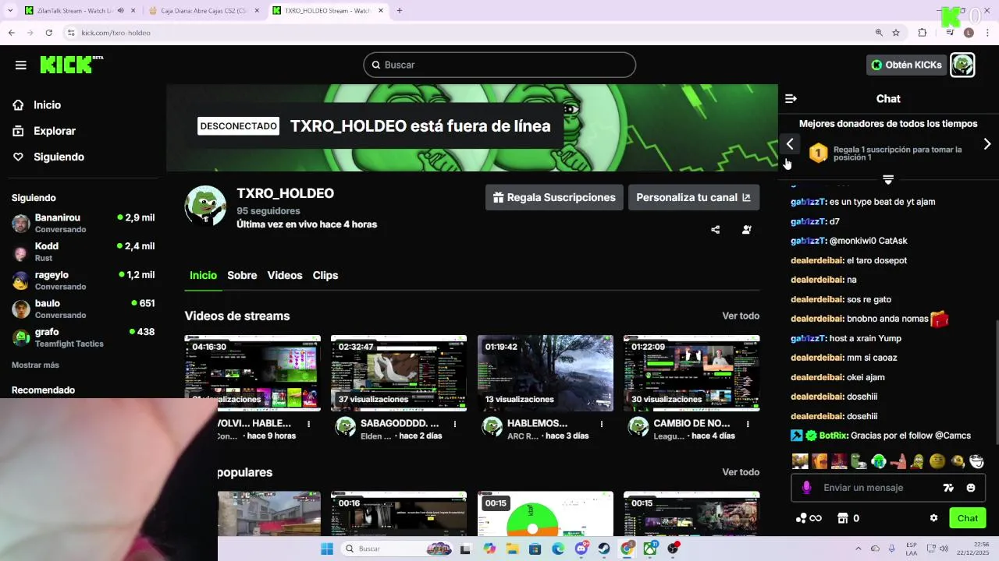This screenshot has width=999, height=561.
Task: Open options menu for the VOLVI HABLE video
Action: [309, 424]
